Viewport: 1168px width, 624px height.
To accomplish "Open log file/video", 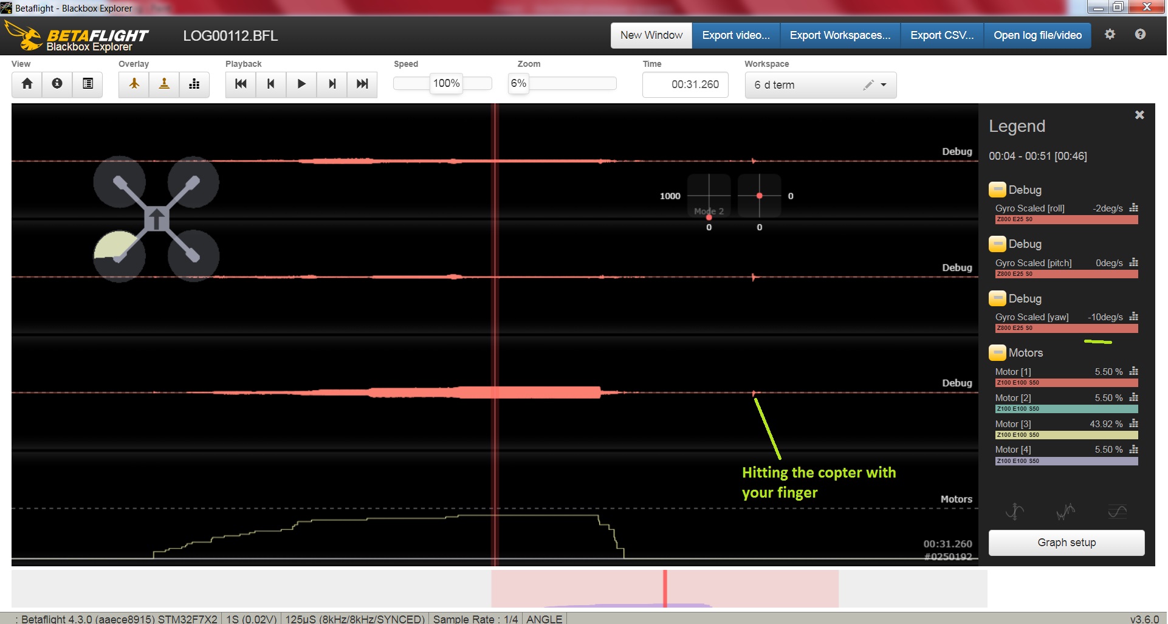I will click(1037, 35).
